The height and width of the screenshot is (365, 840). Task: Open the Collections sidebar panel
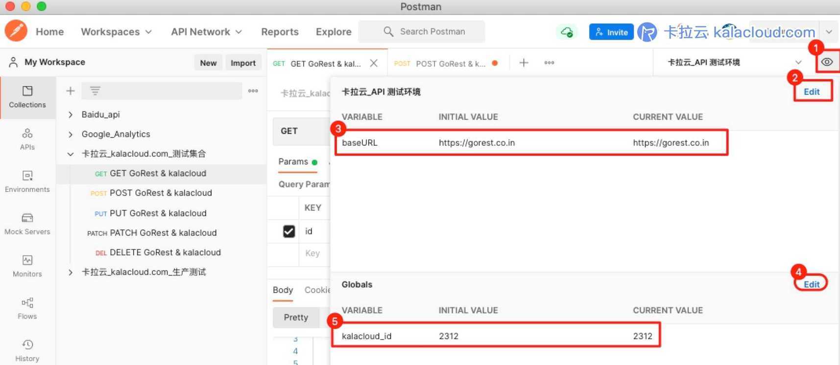point(27,97)
